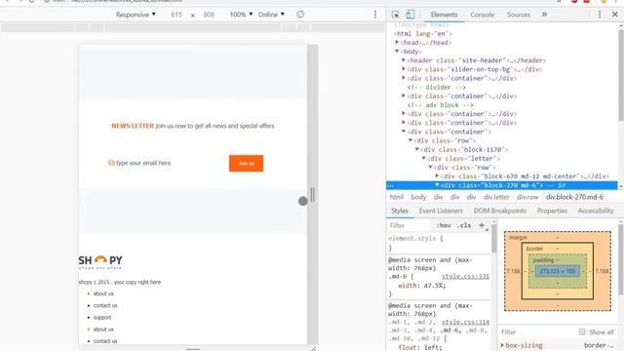Open the DevTools customize menu dots
Image resolution: width=624 pixels, height=351 pixels.
pyautogui.click(x=600, y=15)
